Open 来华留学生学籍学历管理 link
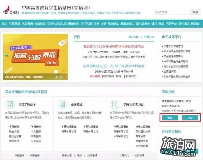This screenshot has height=160, width=203. click(x=177, y=51)
